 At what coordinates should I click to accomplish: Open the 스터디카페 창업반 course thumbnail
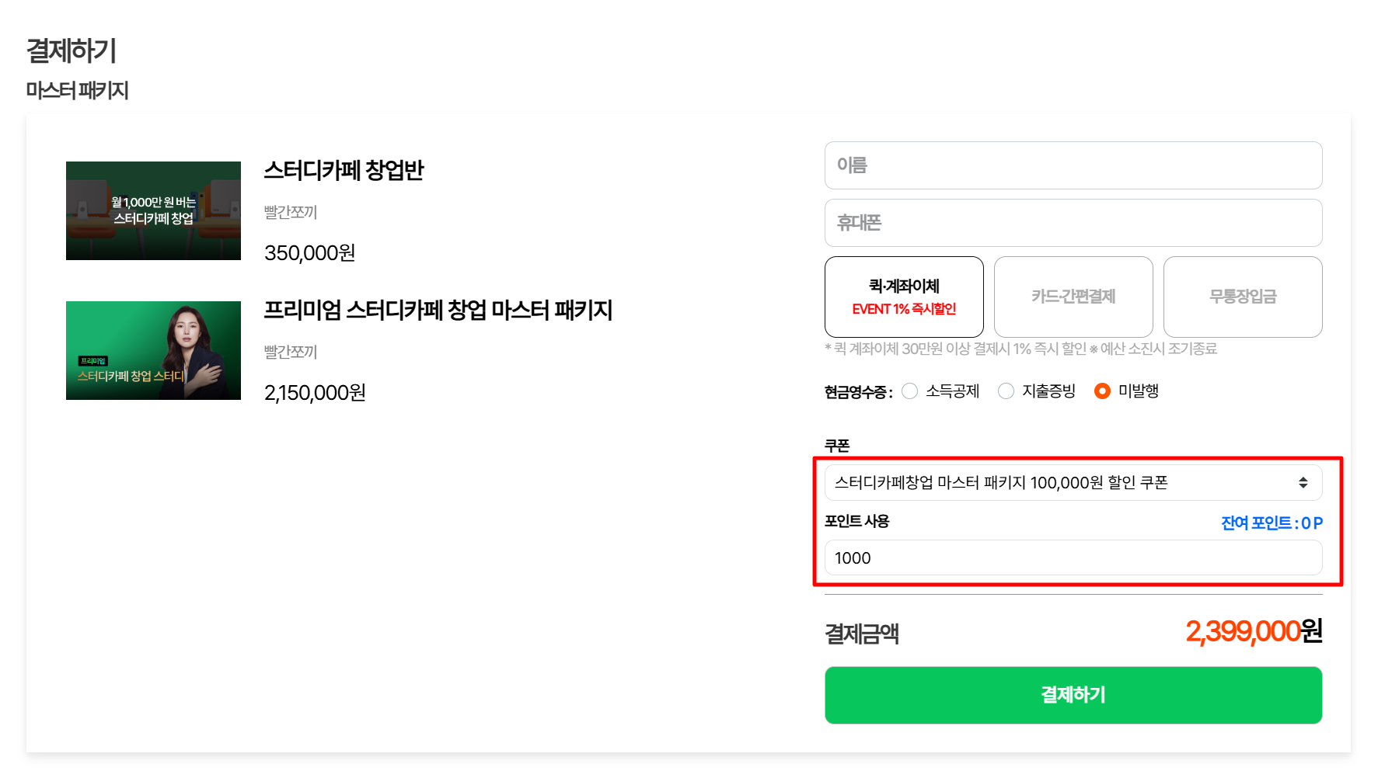click(x=153, y=210)
